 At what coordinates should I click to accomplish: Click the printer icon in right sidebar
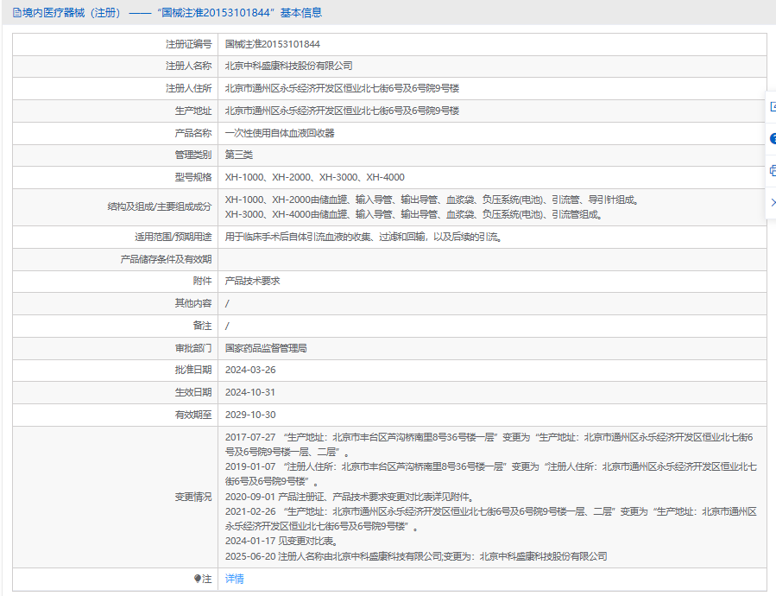[x=772, y=170]
